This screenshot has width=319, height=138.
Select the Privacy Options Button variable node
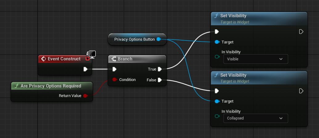[x=134, y=39]
